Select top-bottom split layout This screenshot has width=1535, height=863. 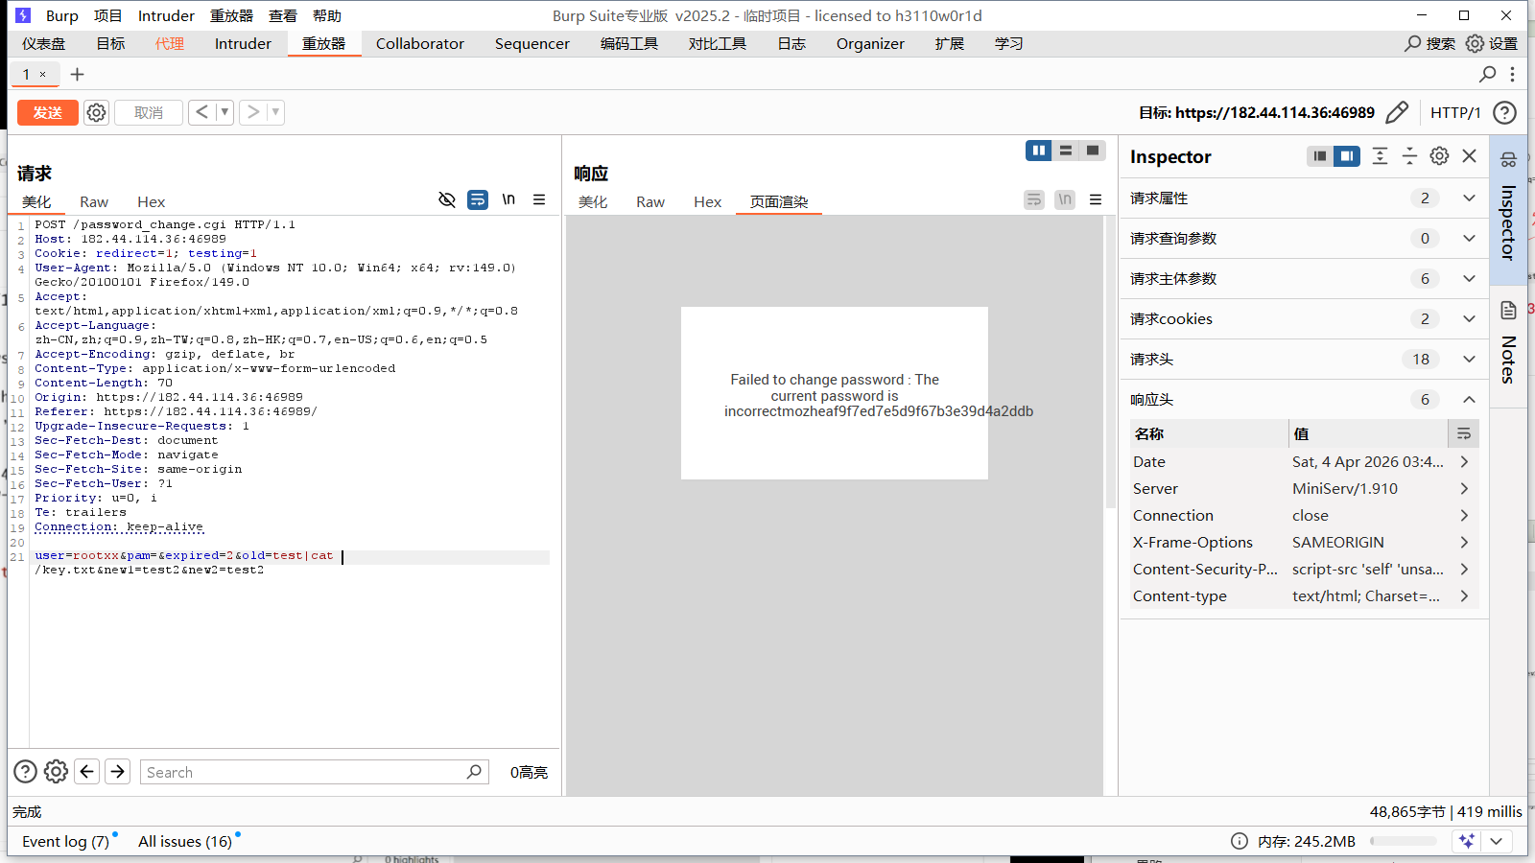[1066, 151]
